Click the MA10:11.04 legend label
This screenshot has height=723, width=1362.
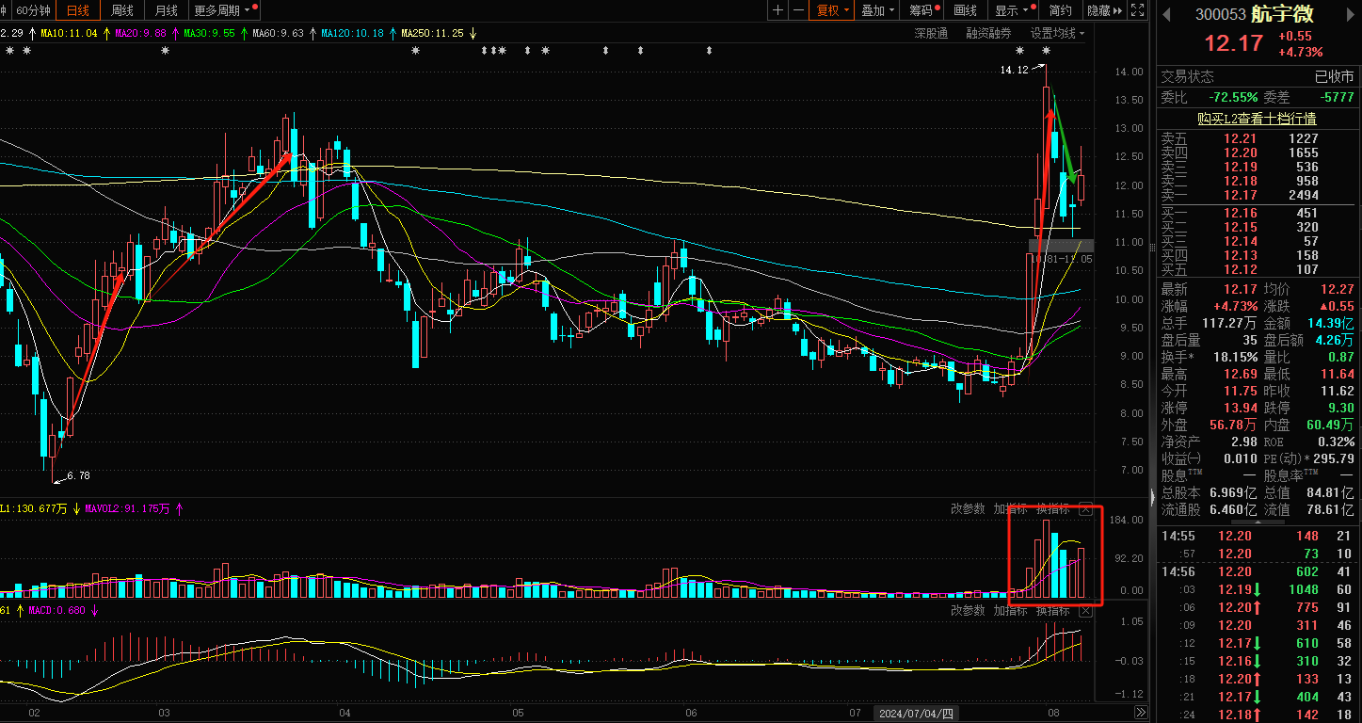(x=68, y=33)
